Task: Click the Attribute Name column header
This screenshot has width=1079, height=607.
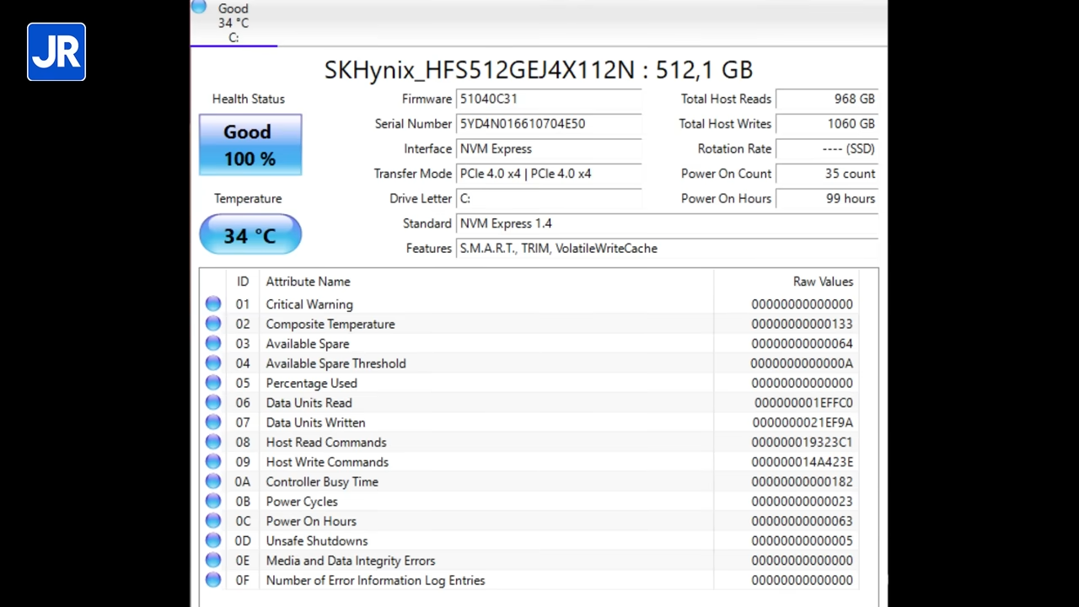Action: click(x=308, y=282)
